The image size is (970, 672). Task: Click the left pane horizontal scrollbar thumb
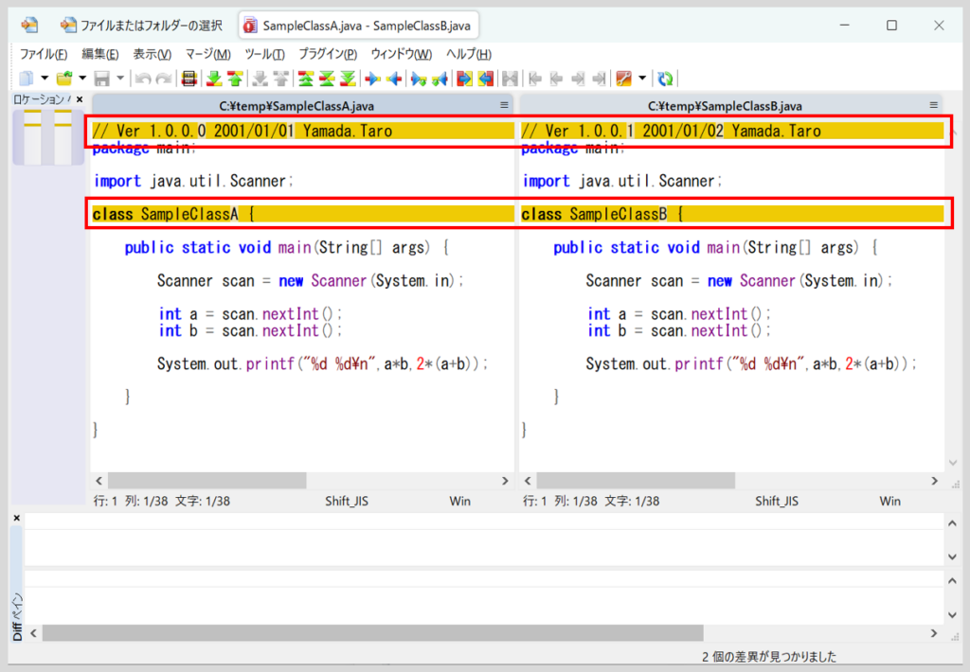207,481
